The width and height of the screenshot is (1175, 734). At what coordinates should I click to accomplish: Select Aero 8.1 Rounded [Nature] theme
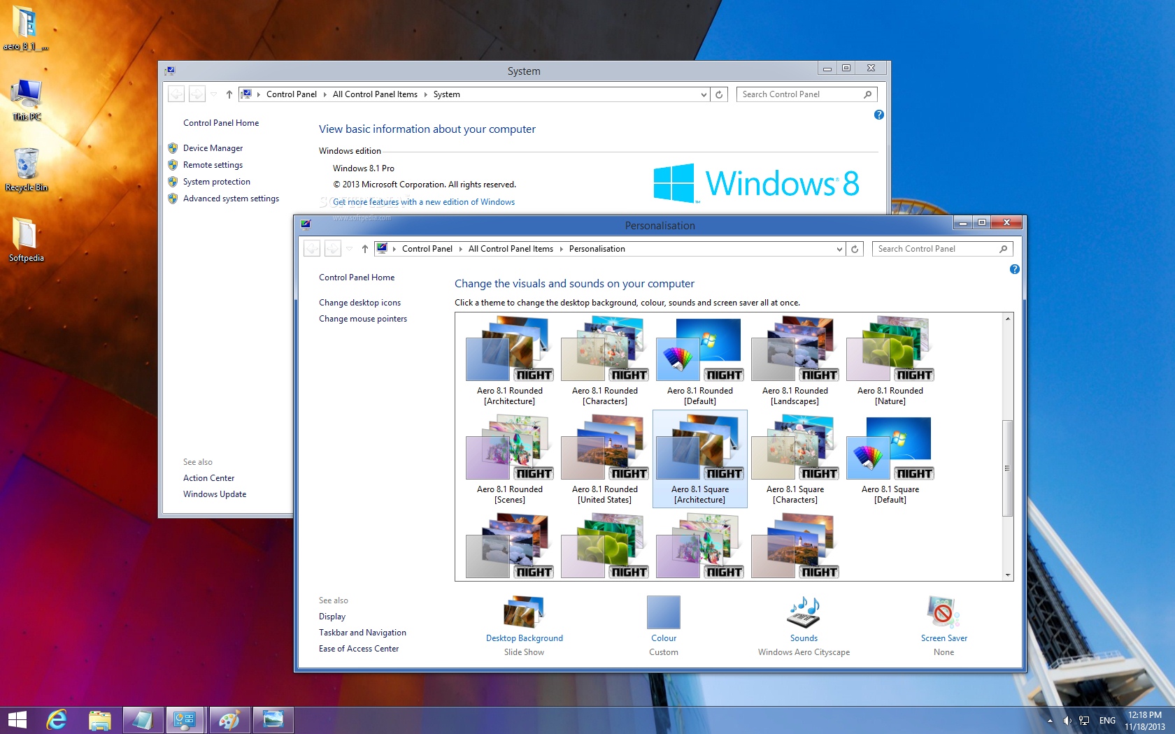click(890, 361)
